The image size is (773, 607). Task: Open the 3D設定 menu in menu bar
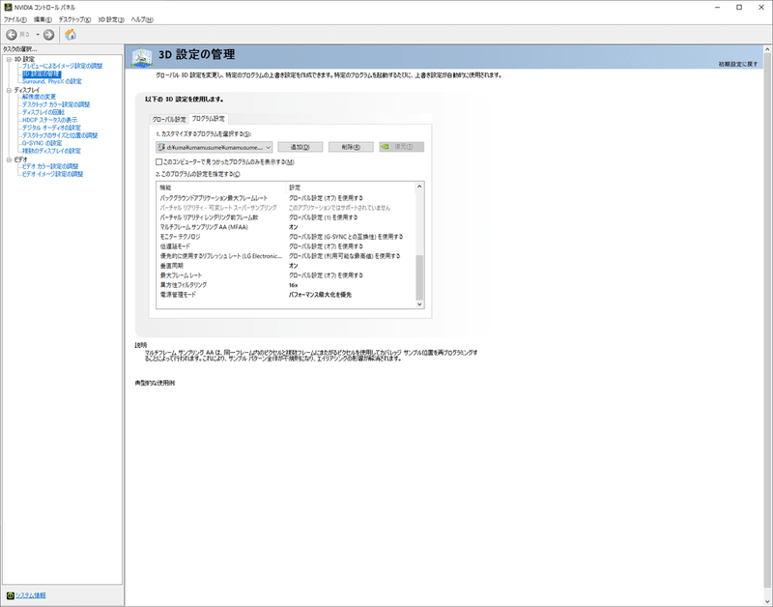pos(111,19)
